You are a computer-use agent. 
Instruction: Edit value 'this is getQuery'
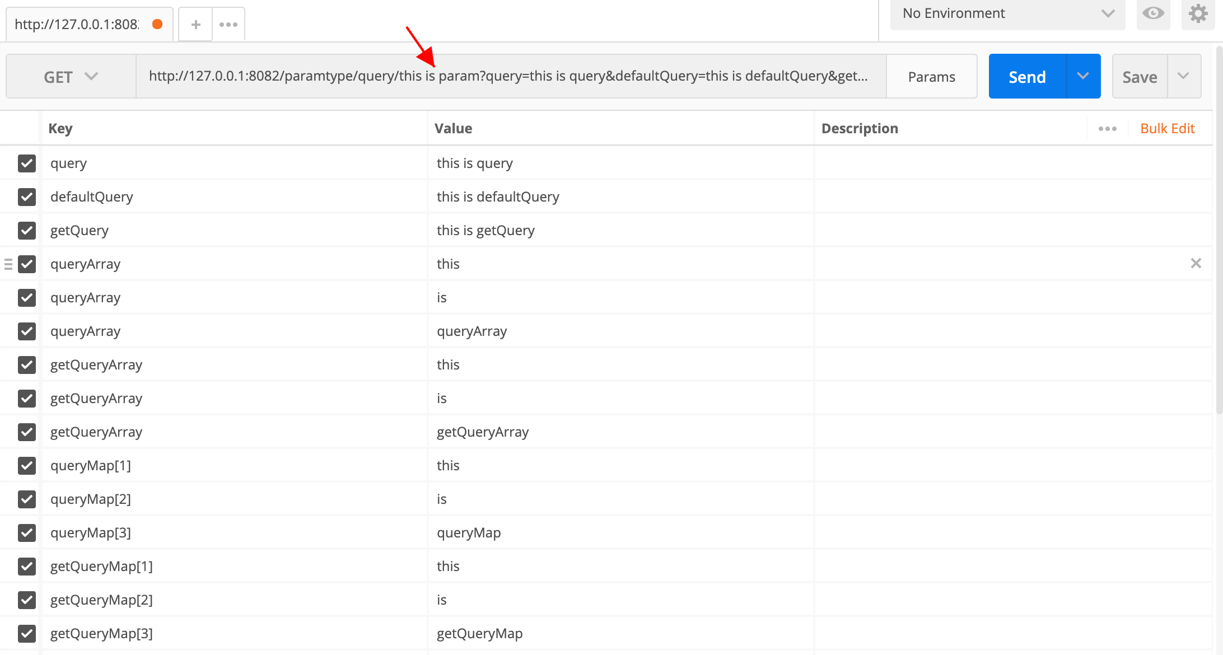tap(620, 230)
